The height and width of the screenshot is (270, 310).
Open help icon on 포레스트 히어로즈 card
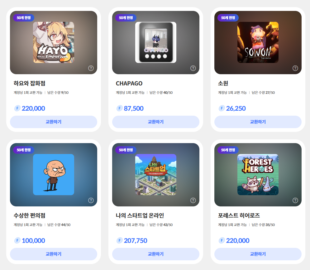pyautogui.click(x=295, y=200)
